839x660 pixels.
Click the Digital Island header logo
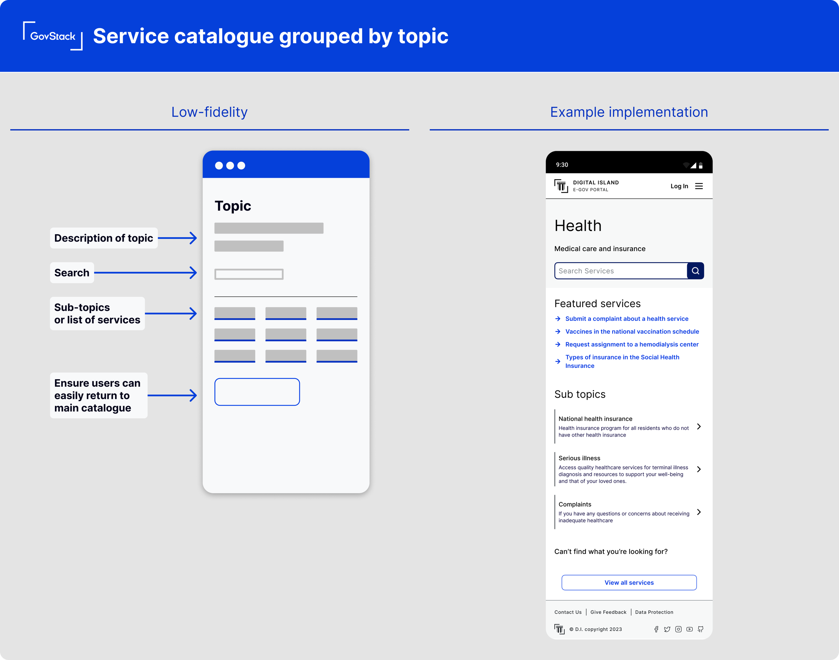click(x=561, y=186)
